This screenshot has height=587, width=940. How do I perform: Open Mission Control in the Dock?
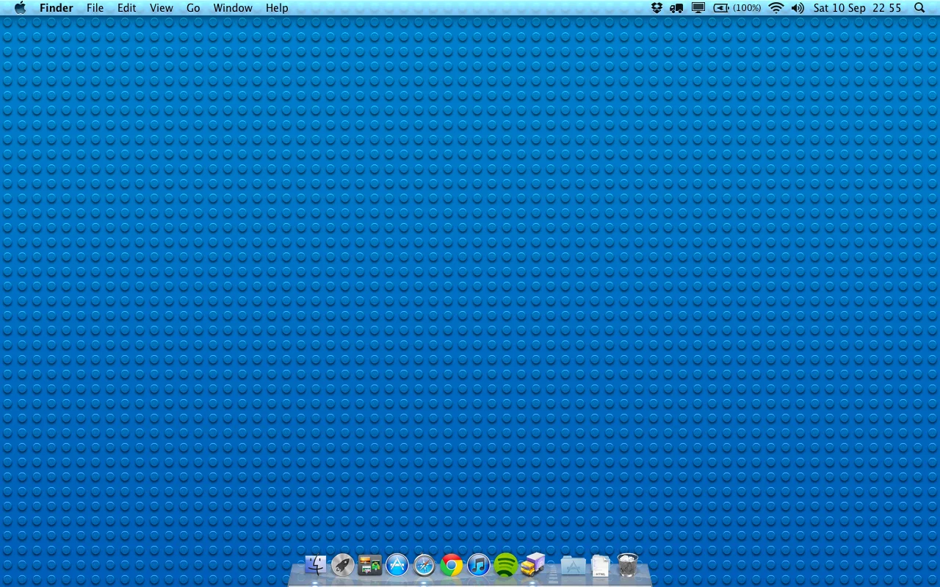pos(370,565)
